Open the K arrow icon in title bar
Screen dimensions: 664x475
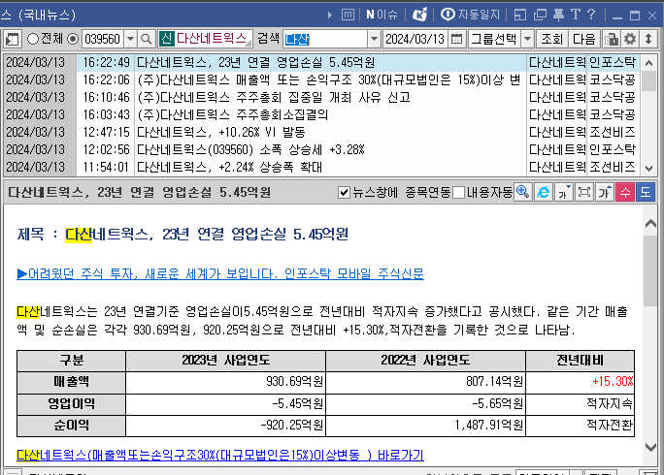[x=419, y=15]
